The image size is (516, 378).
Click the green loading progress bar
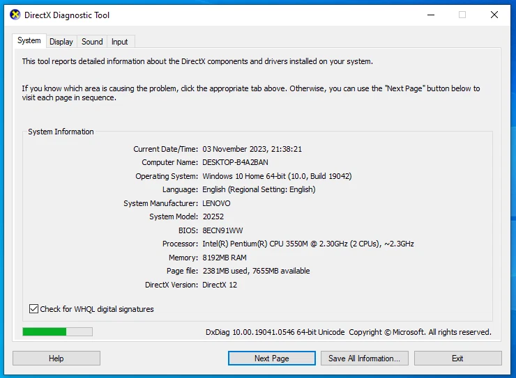[57, 331]
